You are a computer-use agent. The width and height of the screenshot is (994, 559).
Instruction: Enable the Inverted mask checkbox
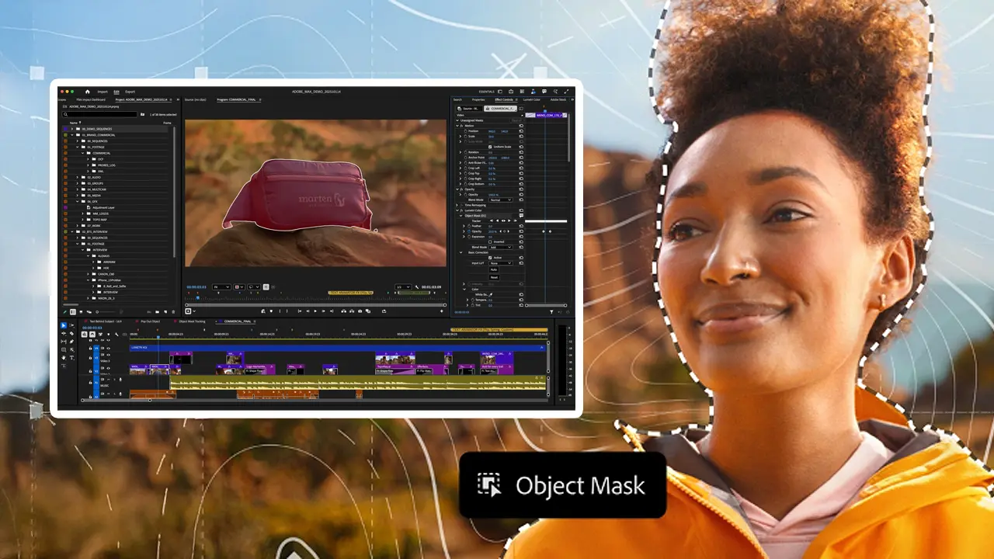tap(490, 241)
